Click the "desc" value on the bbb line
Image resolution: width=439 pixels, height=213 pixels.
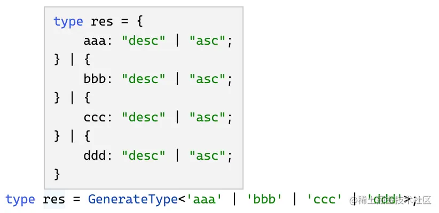(144, 79)
